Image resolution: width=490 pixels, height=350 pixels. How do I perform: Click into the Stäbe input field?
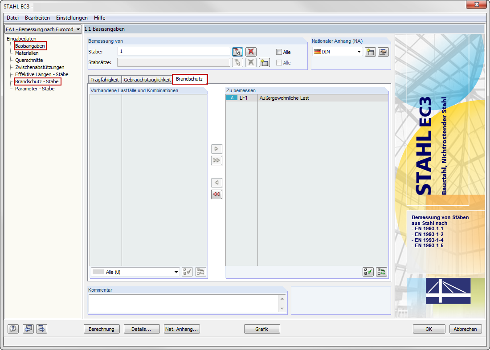click(174, 52)
